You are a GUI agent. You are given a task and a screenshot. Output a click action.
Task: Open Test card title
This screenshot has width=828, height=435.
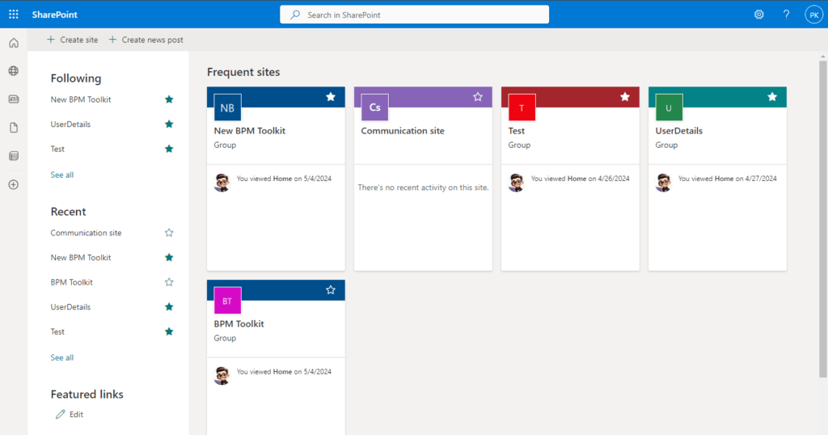click(x=517, y=131)
